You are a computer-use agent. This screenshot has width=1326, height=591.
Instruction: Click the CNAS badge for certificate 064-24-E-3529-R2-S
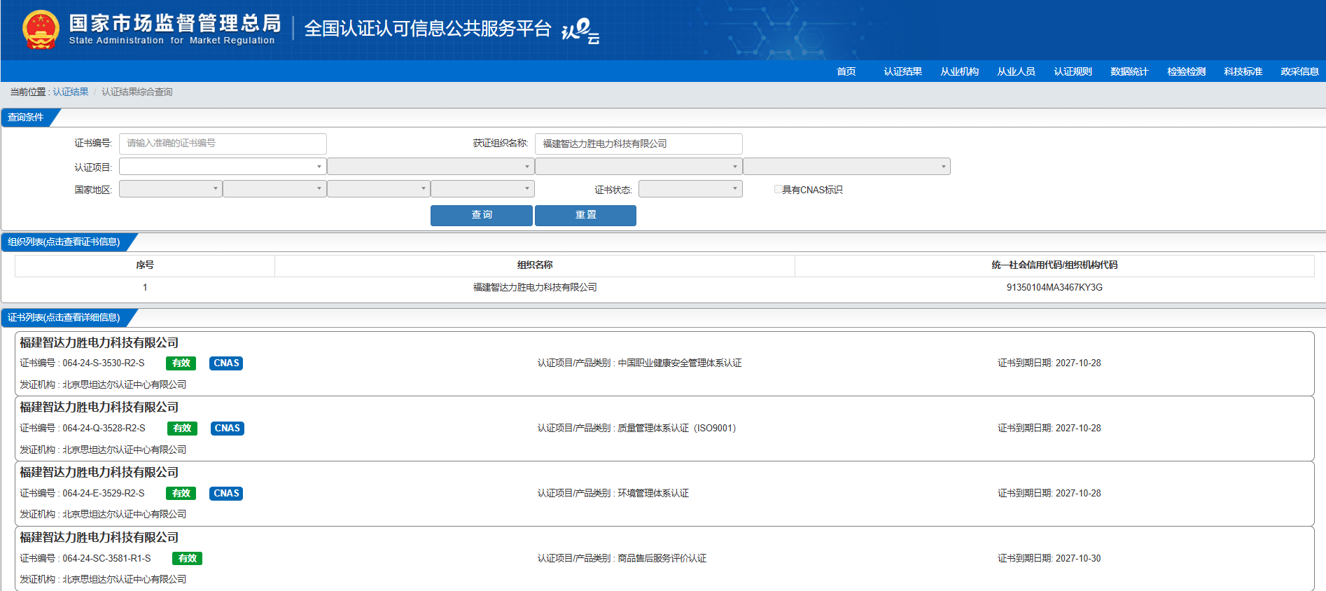click(x=226, y=494)
